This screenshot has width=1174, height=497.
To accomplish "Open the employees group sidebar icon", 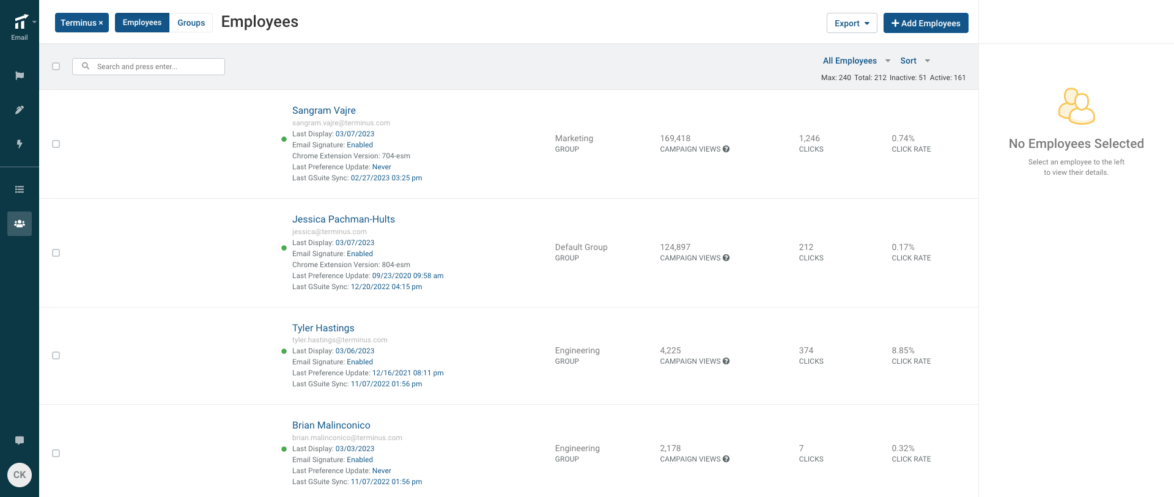I will click(x=20, y=224).
